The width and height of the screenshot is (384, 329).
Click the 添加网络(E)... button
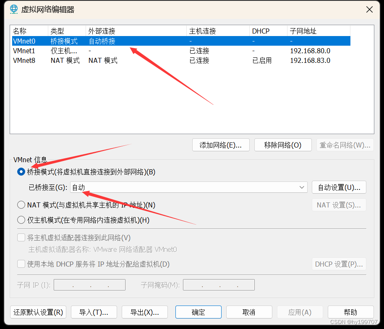click(221, 145)
